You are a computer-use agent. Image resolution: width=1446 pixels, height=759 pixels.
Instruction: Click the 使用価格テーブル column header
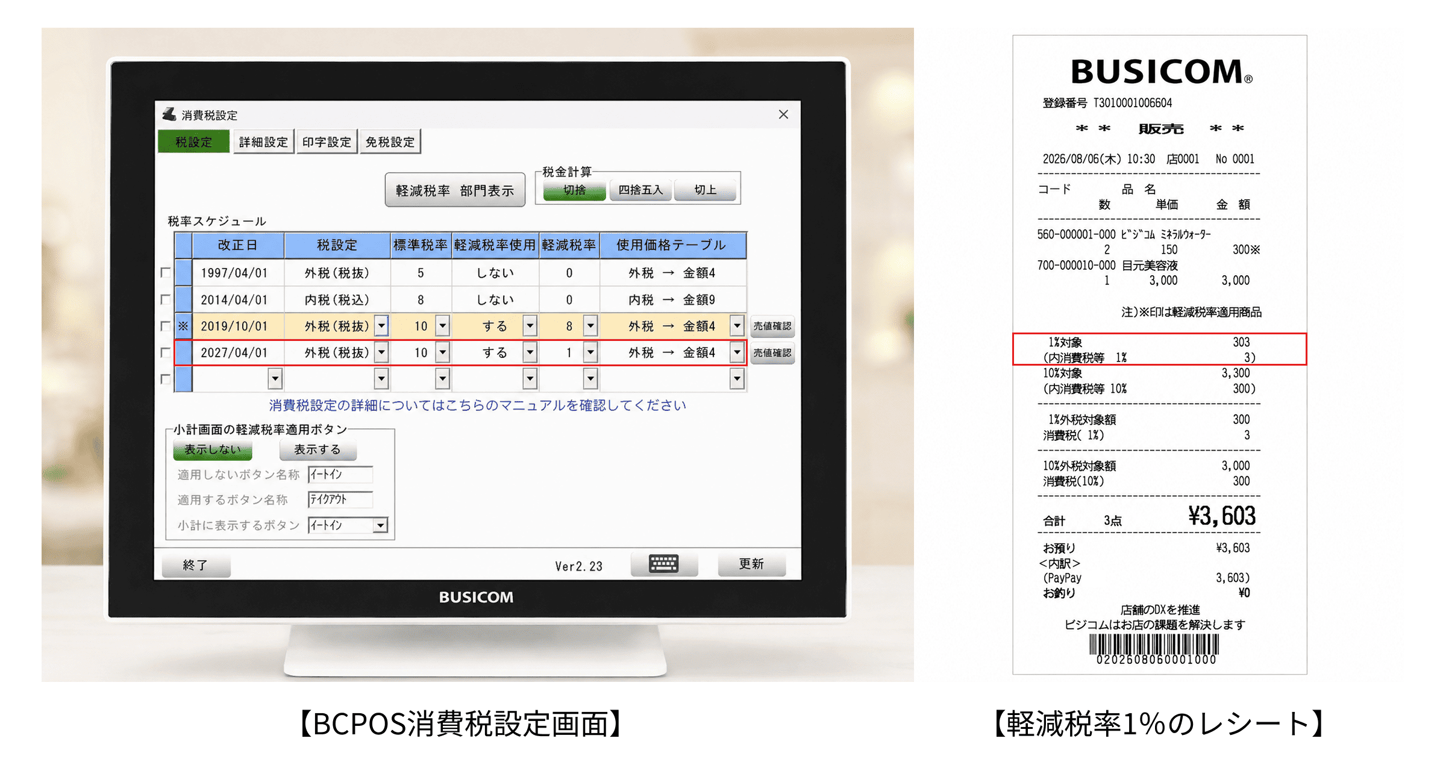point(672,245)
